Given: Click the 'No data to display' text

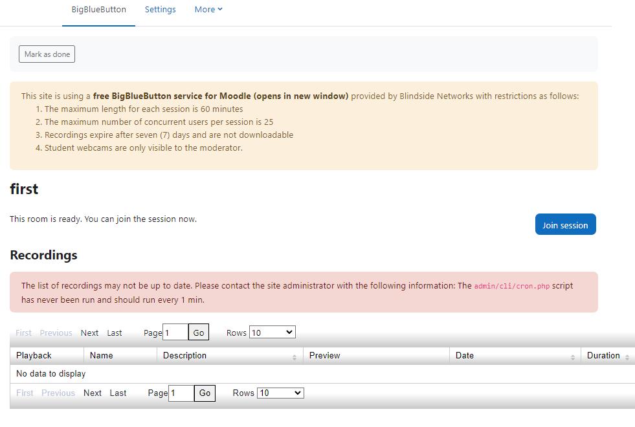Looking at the screenshot, I should (50, 374).
